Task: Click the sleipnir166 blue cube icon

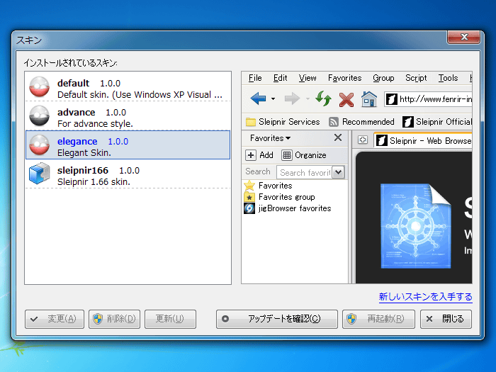Action: click(39, 174)
